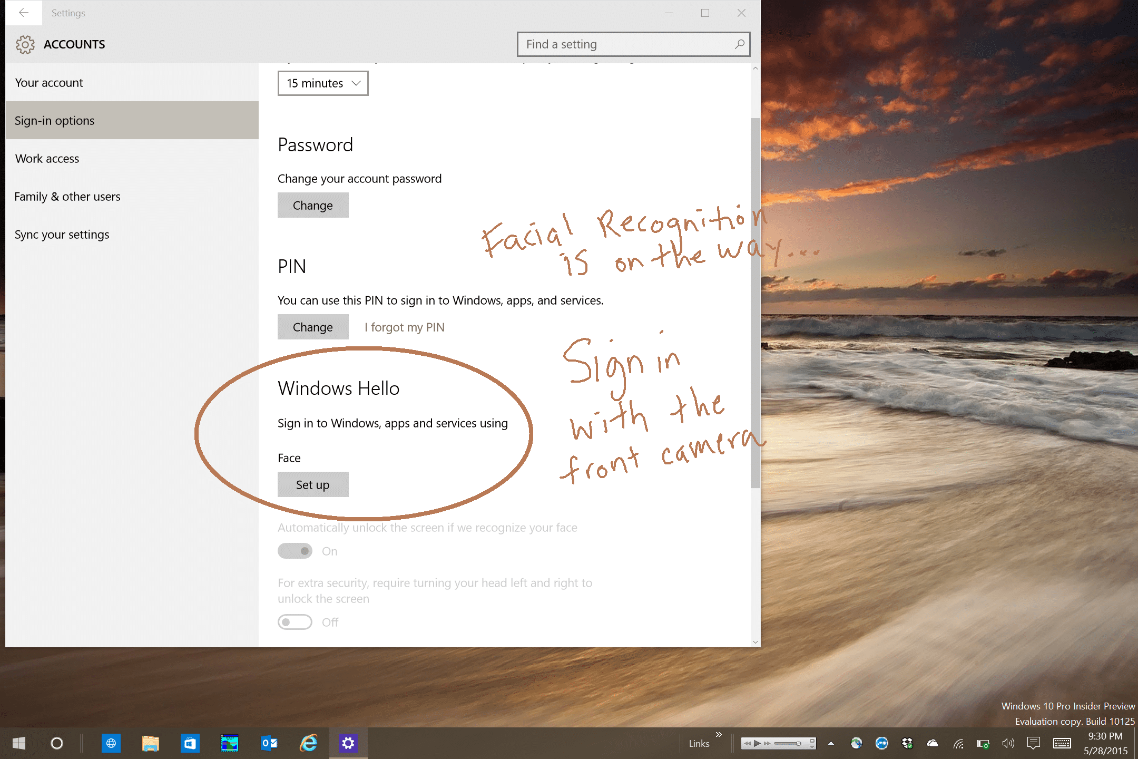Click the back arrow in Settings
Screen dimensions: 1138x759
pyautogui.click(x=24, y=13)
